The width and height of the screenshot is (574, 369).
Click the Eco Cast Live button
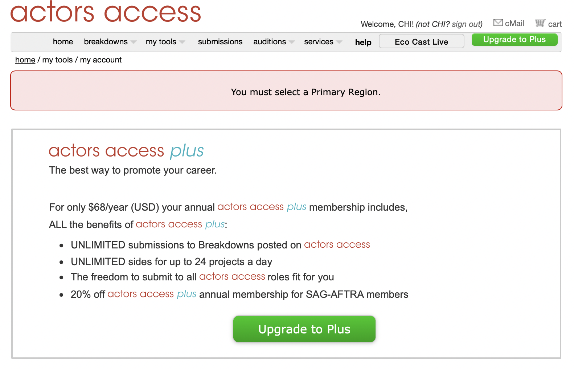pos(421,41)
